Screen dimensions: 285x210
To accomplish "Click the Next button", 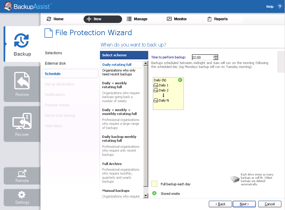I will coord(244,204).
